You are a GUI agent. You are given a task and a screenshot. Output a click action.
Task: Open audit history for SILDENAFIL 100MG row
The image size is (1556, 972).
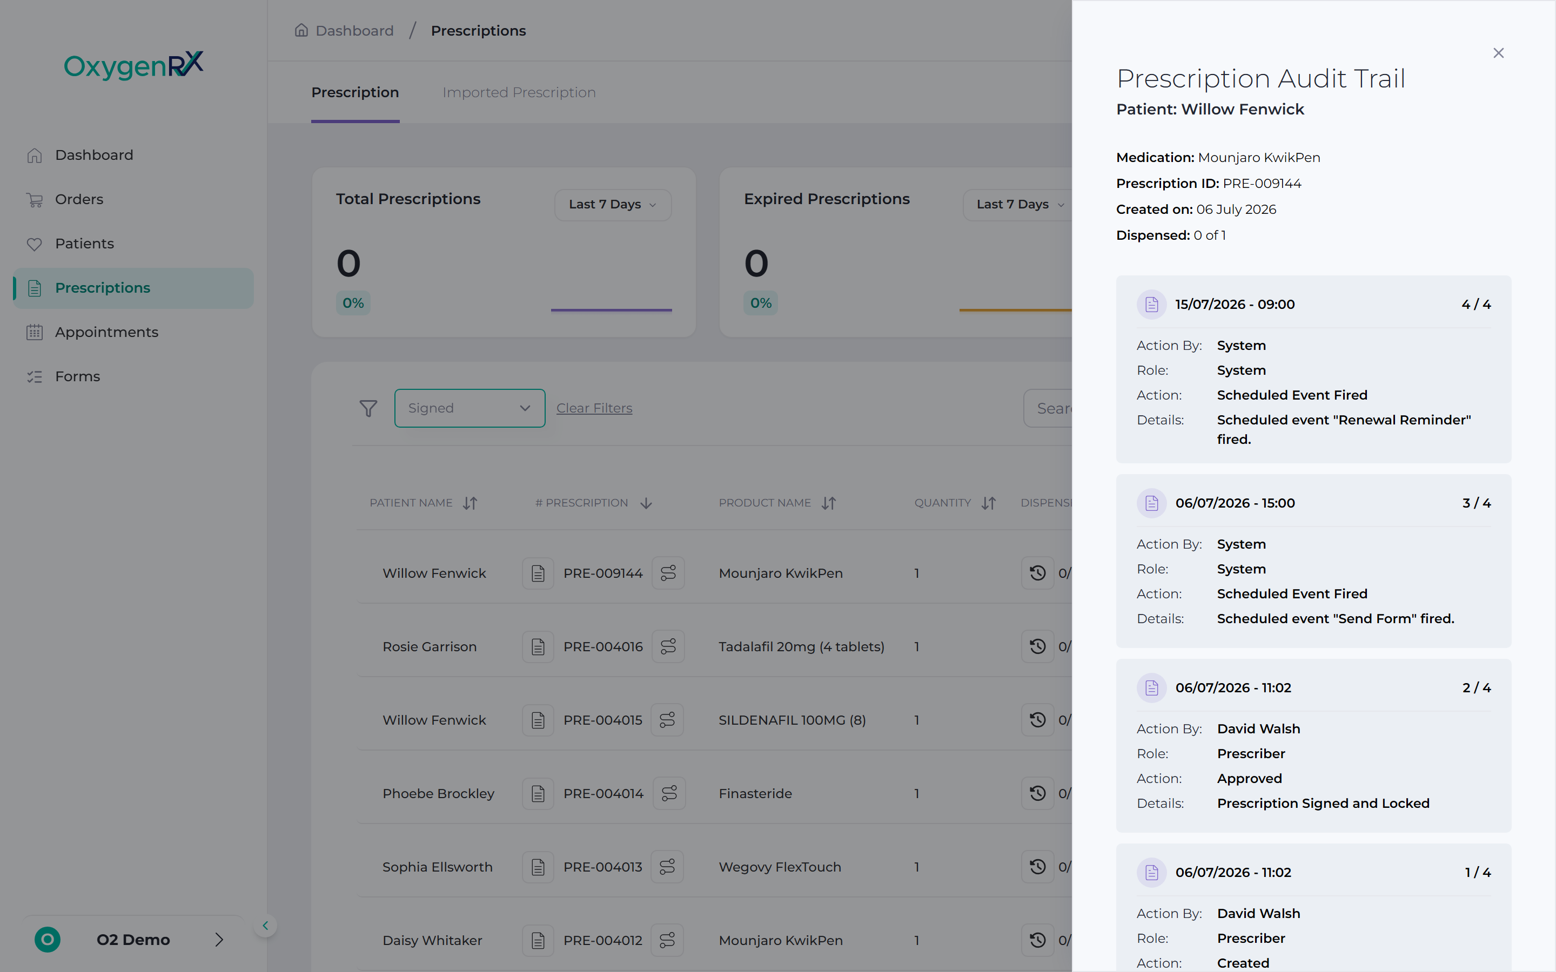(x=1038, y=720)
